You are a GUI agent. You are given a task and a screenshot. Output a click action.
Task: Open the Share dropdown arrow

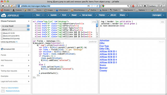127,15
